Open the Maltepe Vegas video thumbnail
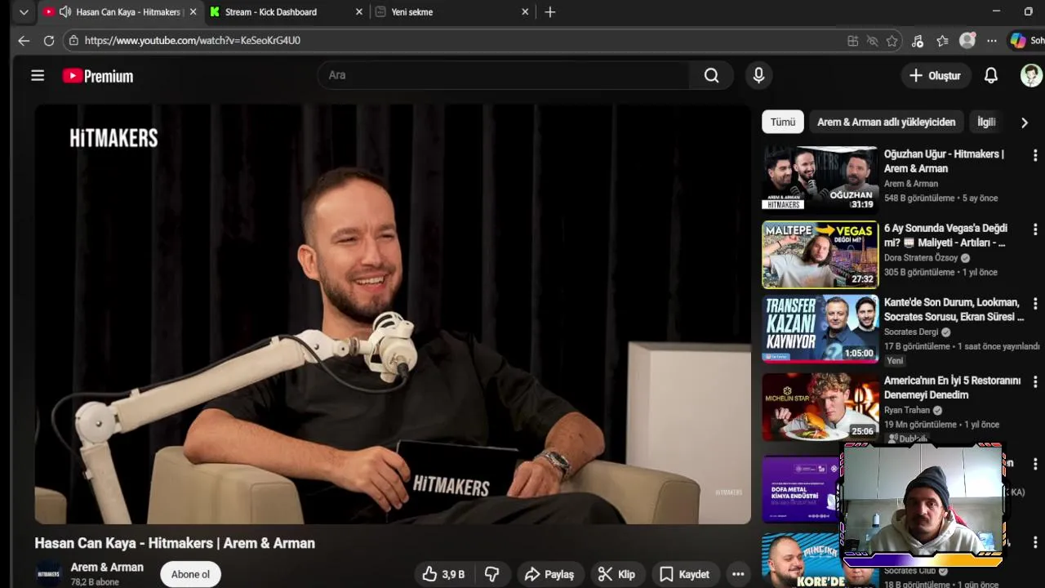This screenshot has width=1045, height=588. point(820,254)
